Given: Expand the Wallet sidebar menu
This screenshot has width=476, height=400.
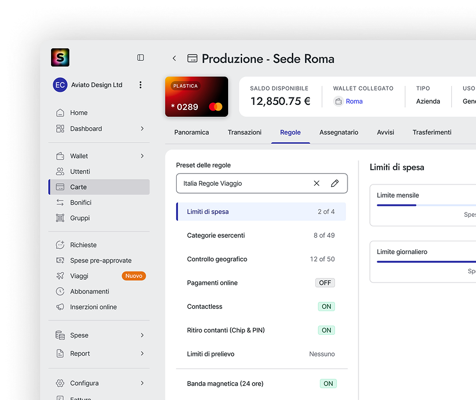Looking at the screenshot, I should (142, 156).
